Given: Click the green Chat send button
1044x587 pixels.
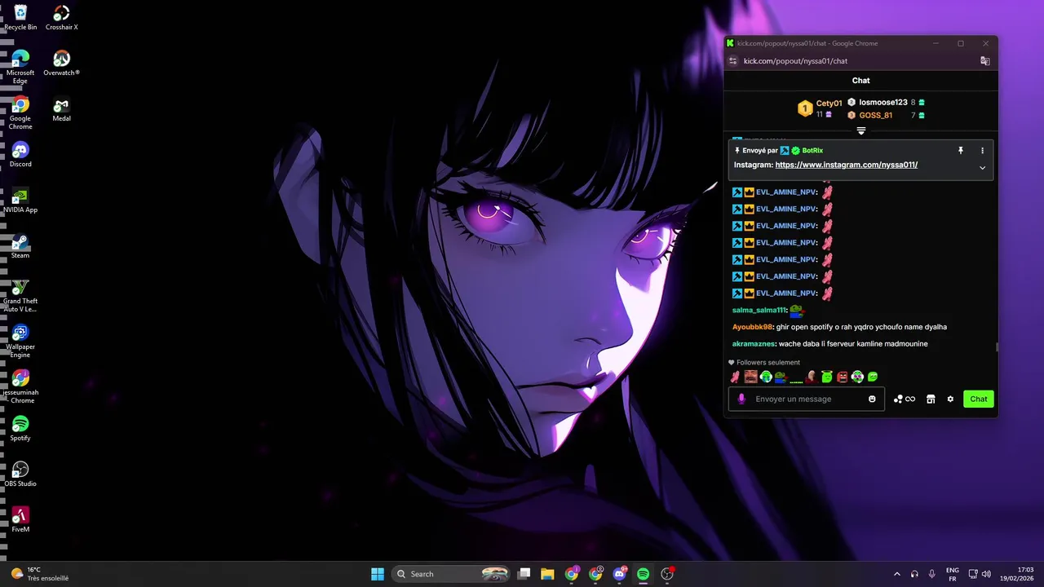Looking at the screenshot, I should click(979, 399).
